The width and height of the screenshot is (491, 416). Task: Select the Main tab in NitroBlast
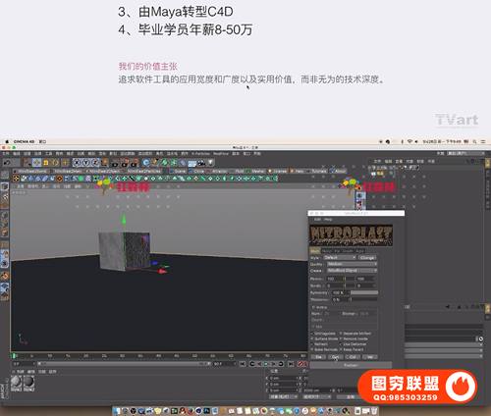tap(315, 251)
